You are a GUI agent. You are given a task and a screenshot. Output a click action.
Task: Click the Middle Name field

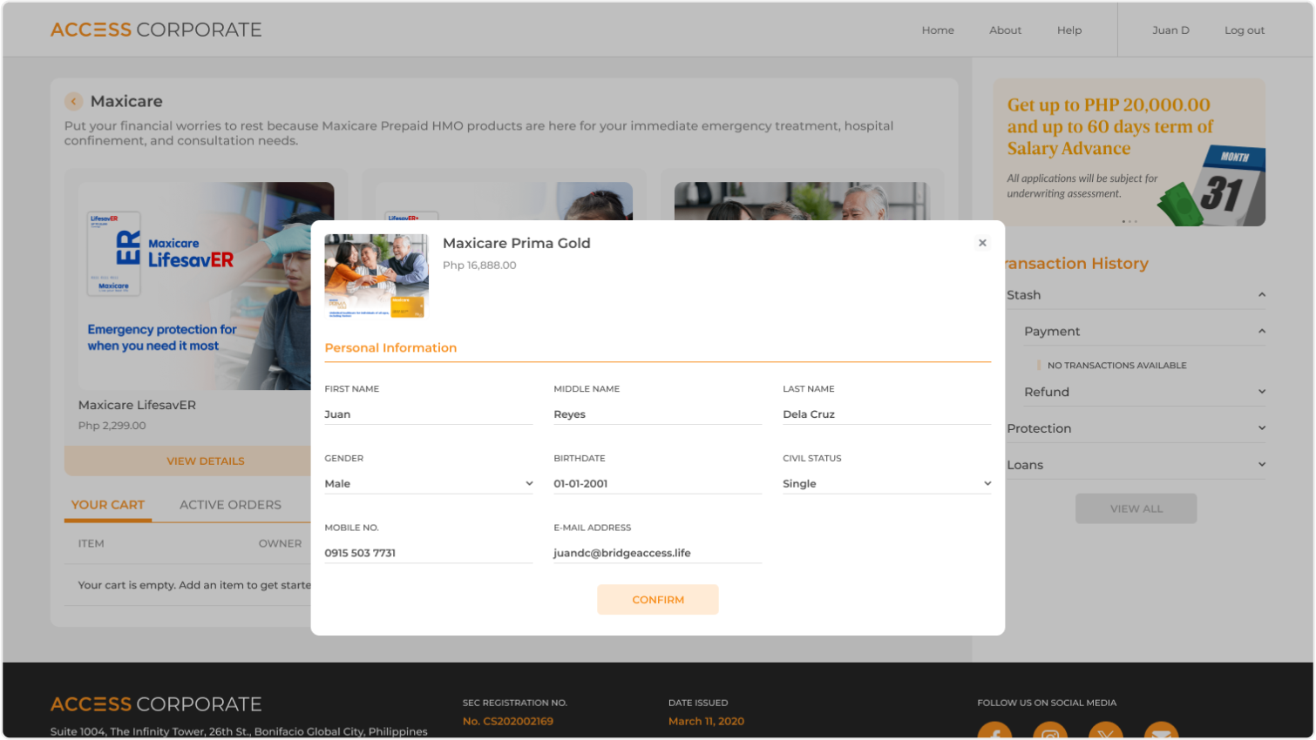pyautogui.click(x=658, y=414)
